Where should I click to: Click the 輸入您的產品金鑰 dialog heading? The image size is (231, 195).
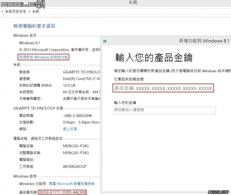[154, 58]
